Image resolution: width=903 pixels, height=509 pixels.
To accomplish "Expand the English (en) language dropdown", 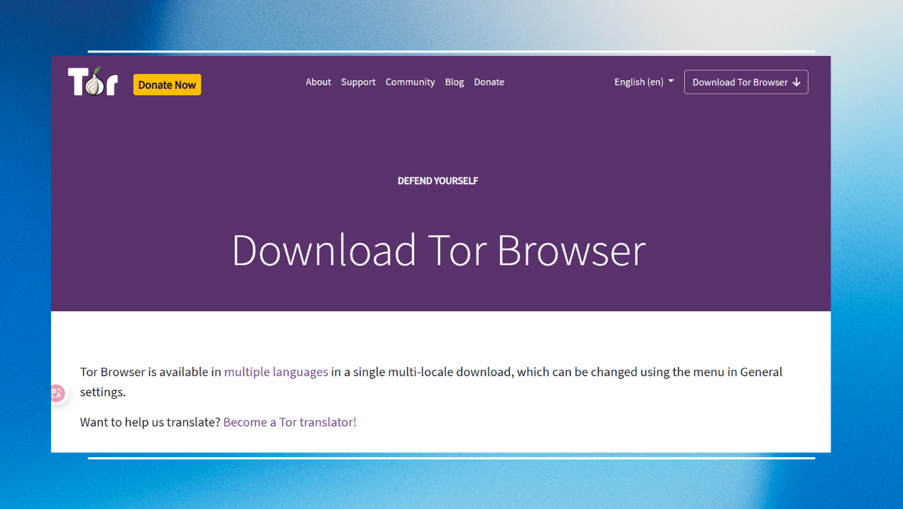I will (643, 81).
